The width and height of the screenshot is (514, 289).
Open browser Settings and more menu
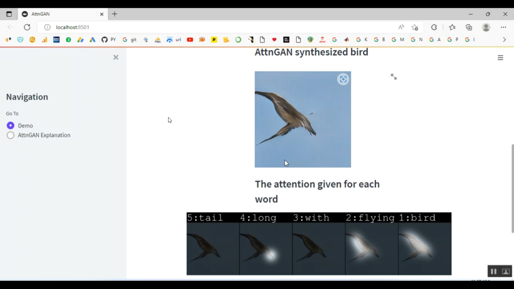tap(503, 27)
